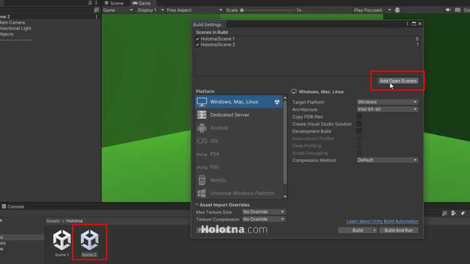Viewport: 470px width, 264px height.
Task: Open the Display 1 dropdown
Action: [x=151, y=10]
